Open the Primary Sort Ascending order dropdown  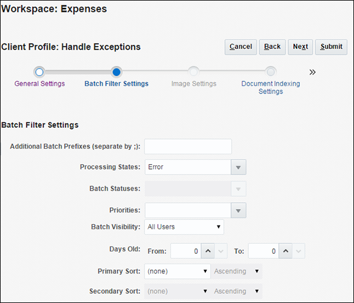click(x=237, y=271)
